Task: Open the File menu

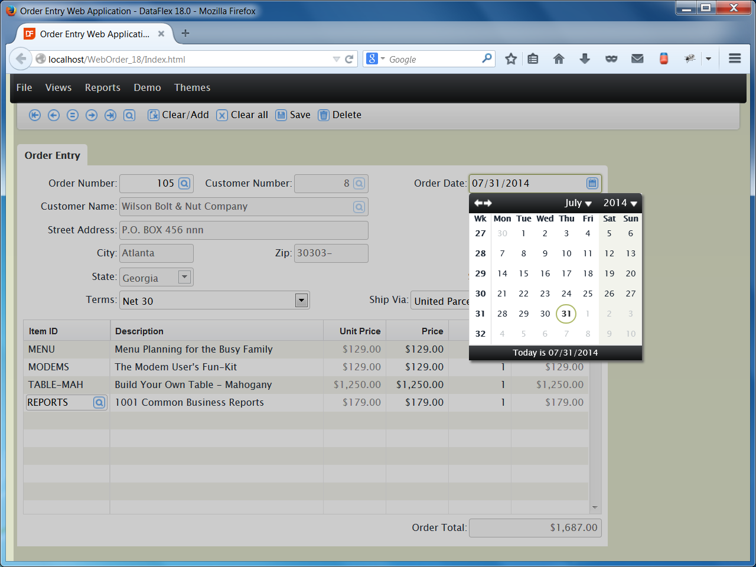Action: click(x=24, y=87)
